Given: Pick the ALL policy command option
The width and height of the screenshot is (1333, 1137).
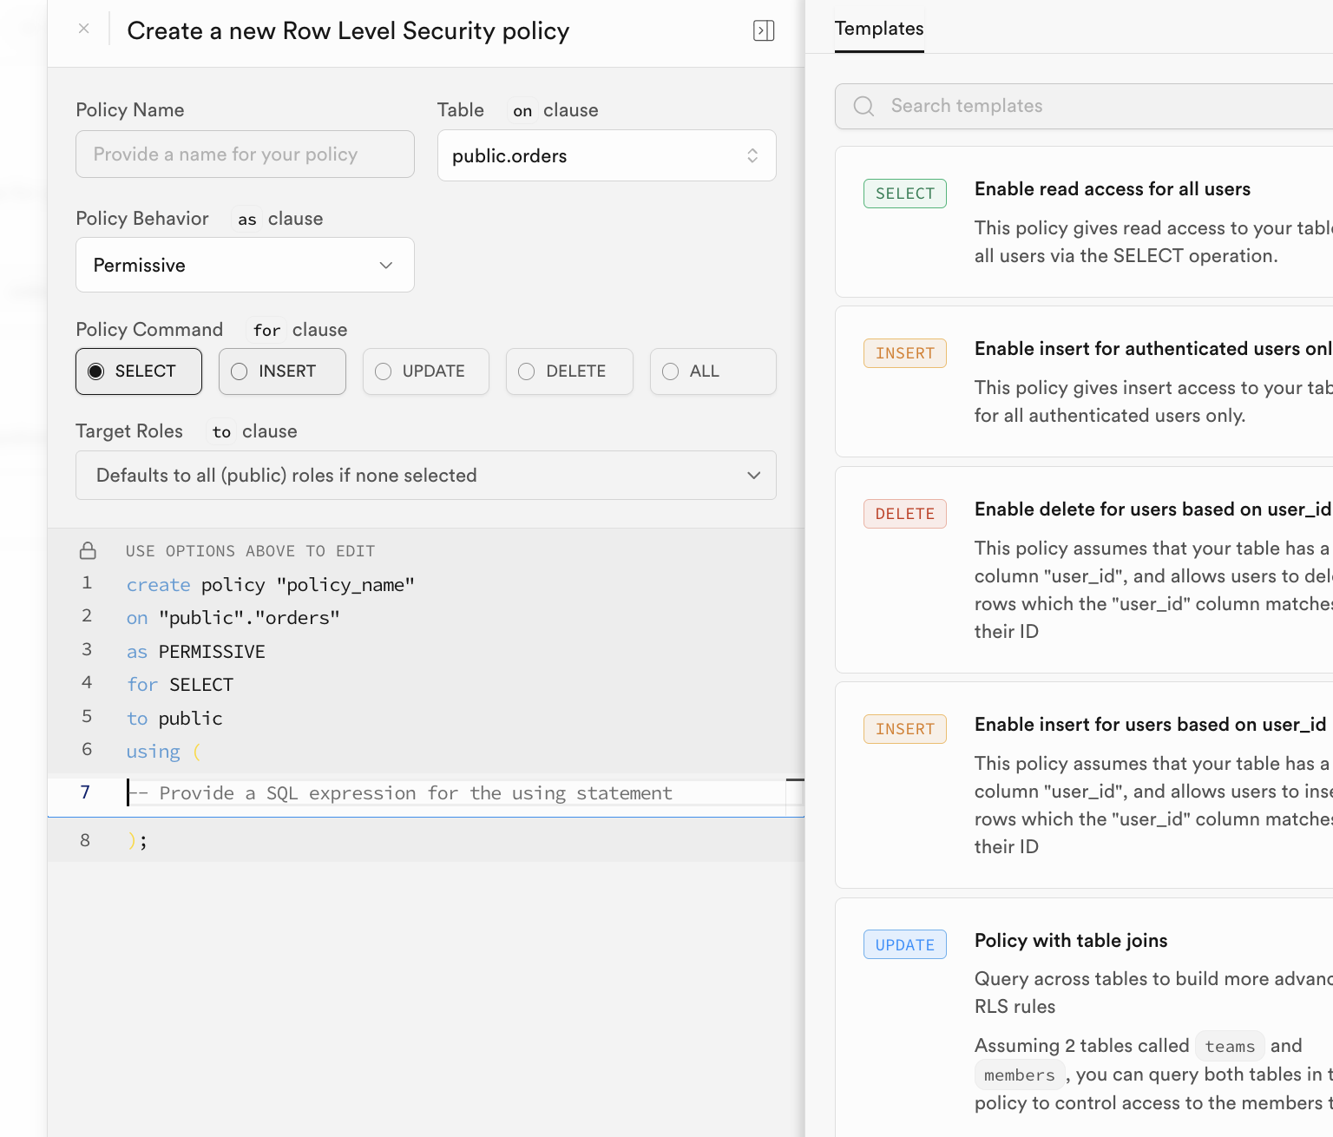Looking at the screenshot, I should [712, 371].
